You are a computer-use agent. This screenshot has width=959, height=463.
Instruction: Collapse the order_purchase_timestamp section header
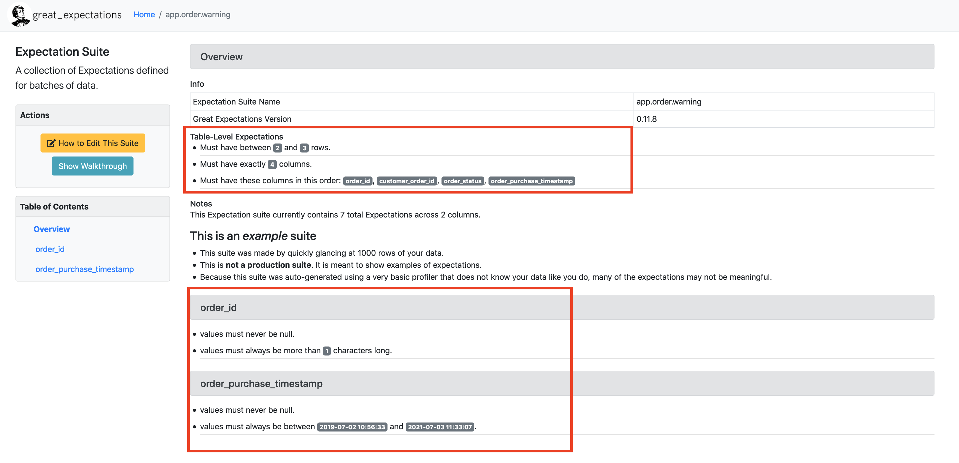point(561,383)
